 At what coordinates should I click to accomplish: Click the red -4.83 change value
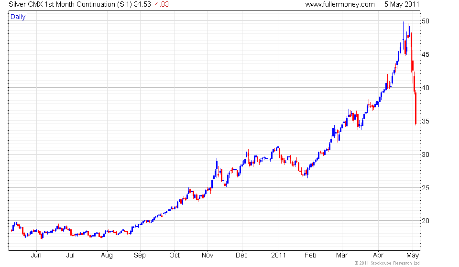tap(161, 4)
